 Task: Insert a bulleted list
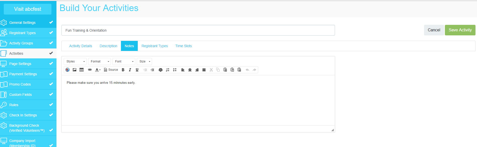click(x=175, y=70)
